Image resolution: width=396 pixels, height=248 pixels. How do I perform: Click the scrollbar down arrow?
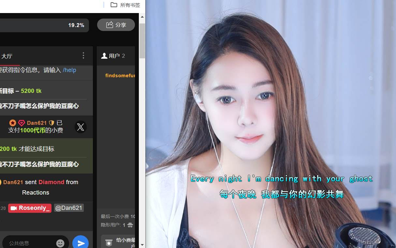coord(142,245)
